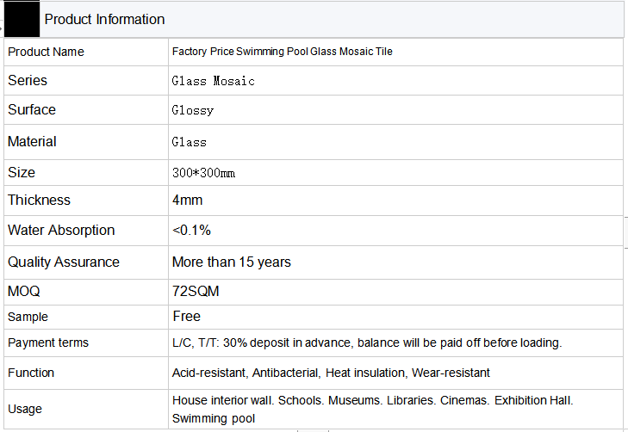Click the Glass Mosaic series value
This screenshot has height=432, width=628.
213,81
